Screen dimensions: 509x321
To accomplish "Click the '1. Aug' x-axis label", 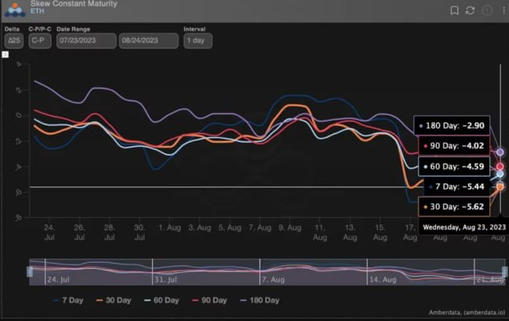I will [x=169, y=228].
